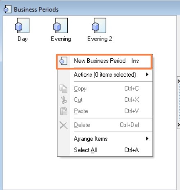Viewport: 180px width, 190px height.
Task: Click the Delete X icon
Action: click(64, 125)
